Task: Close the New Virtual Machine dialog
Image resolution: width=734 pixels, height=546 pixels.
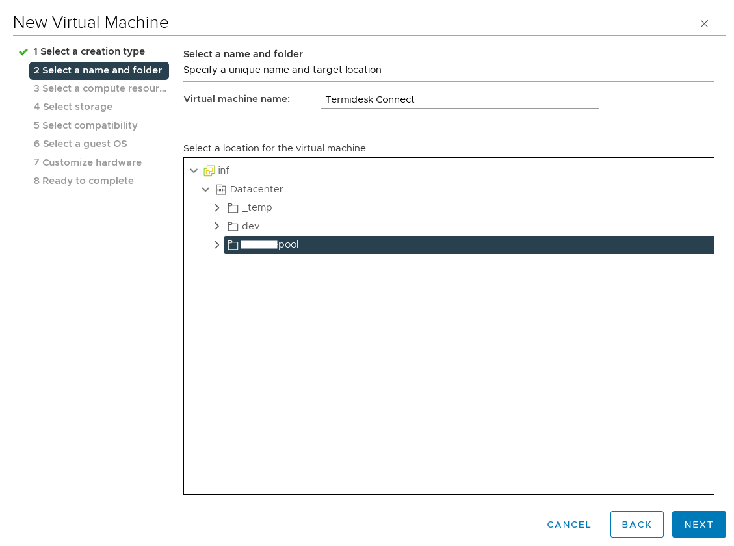Action: point(704,23)
